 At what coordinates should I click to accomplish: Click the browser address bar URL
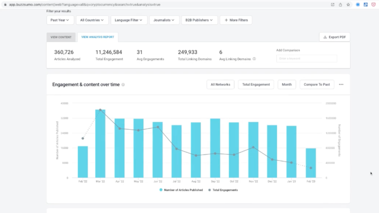point(85,4)
